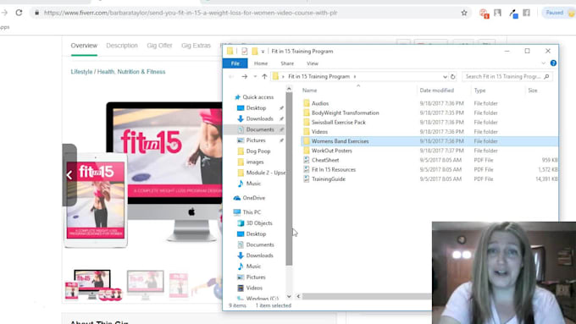Open address bar history dropdown
Viewport: 576px width, 324px height.
click(x=445, y=77)
